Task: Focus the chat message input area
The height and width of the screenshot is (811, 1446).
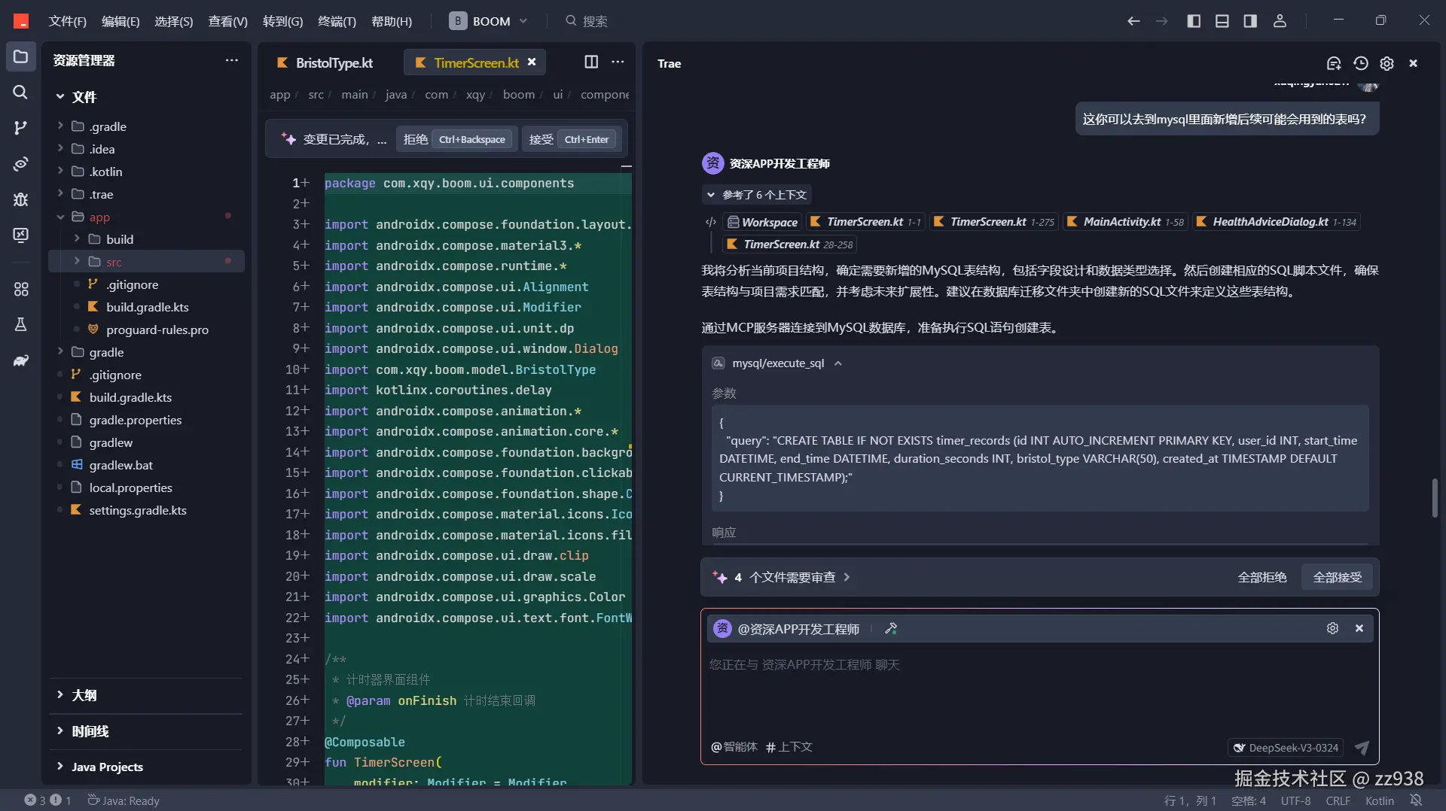Action: (1039, 688)
